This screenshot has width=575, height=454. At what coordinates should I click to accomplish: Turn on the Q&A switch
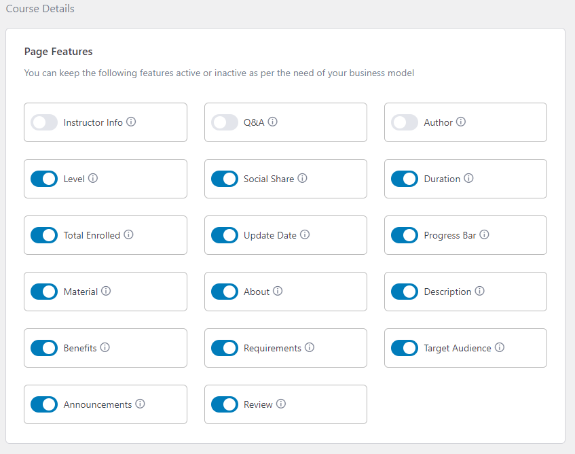click(x=225, y=122)
